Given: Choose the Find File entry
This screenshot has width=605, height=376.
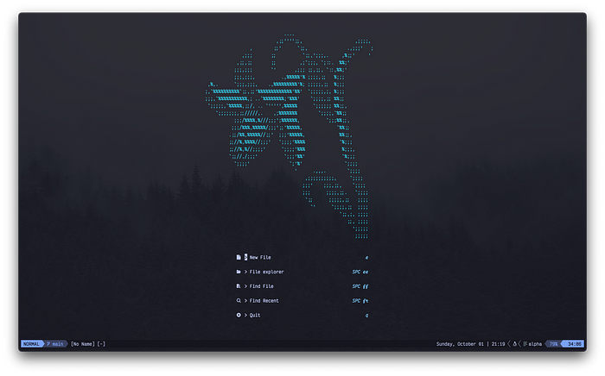Looking at the screenshot, I should 302,286.
